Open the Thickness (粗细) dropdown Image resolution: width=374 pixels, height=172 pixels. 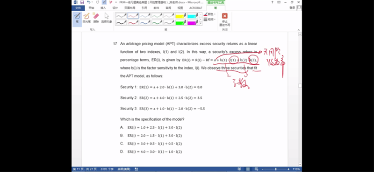point(209,19)
